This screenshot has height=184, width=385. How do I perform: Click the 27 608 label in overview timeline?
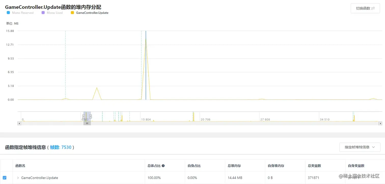pos(265,119)
